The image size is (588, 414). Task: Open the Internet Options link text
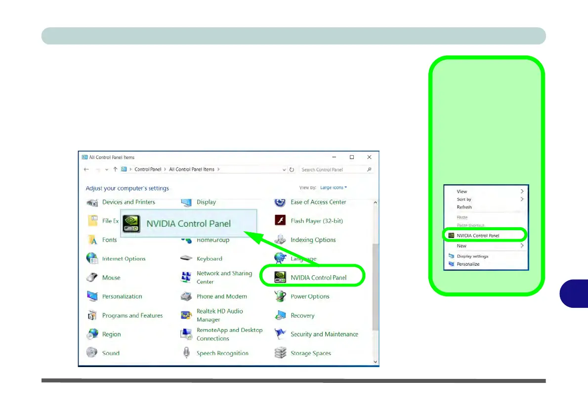pyautogui.click(x=124, y=259)
